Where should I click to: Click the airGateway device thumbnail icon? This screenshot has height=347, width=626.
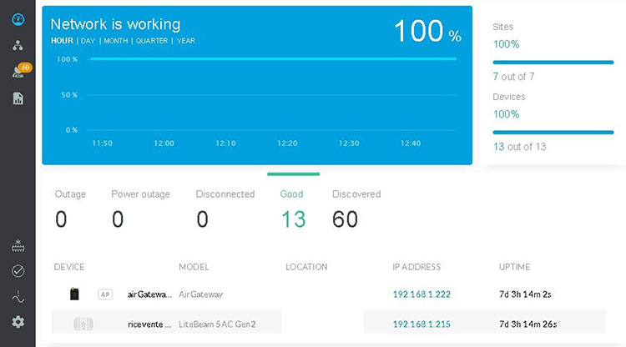pyautogui.click(x=74, y=294)
